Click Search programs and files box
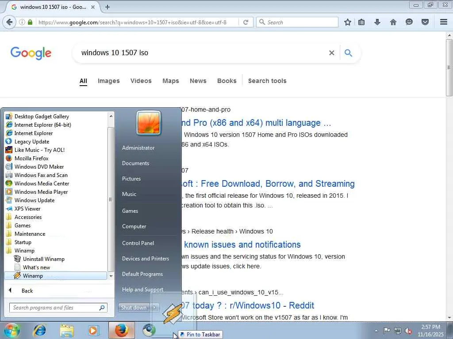Image resolution: width=453 pixels, height=339 pixels. [x=58, y=308]
